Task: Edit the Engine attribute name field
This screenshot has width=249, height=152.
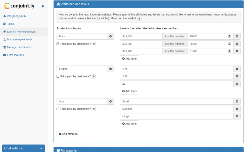Action: point(82,69)
